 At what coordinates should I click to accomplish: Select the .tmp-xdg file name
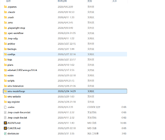pos(13,38)
